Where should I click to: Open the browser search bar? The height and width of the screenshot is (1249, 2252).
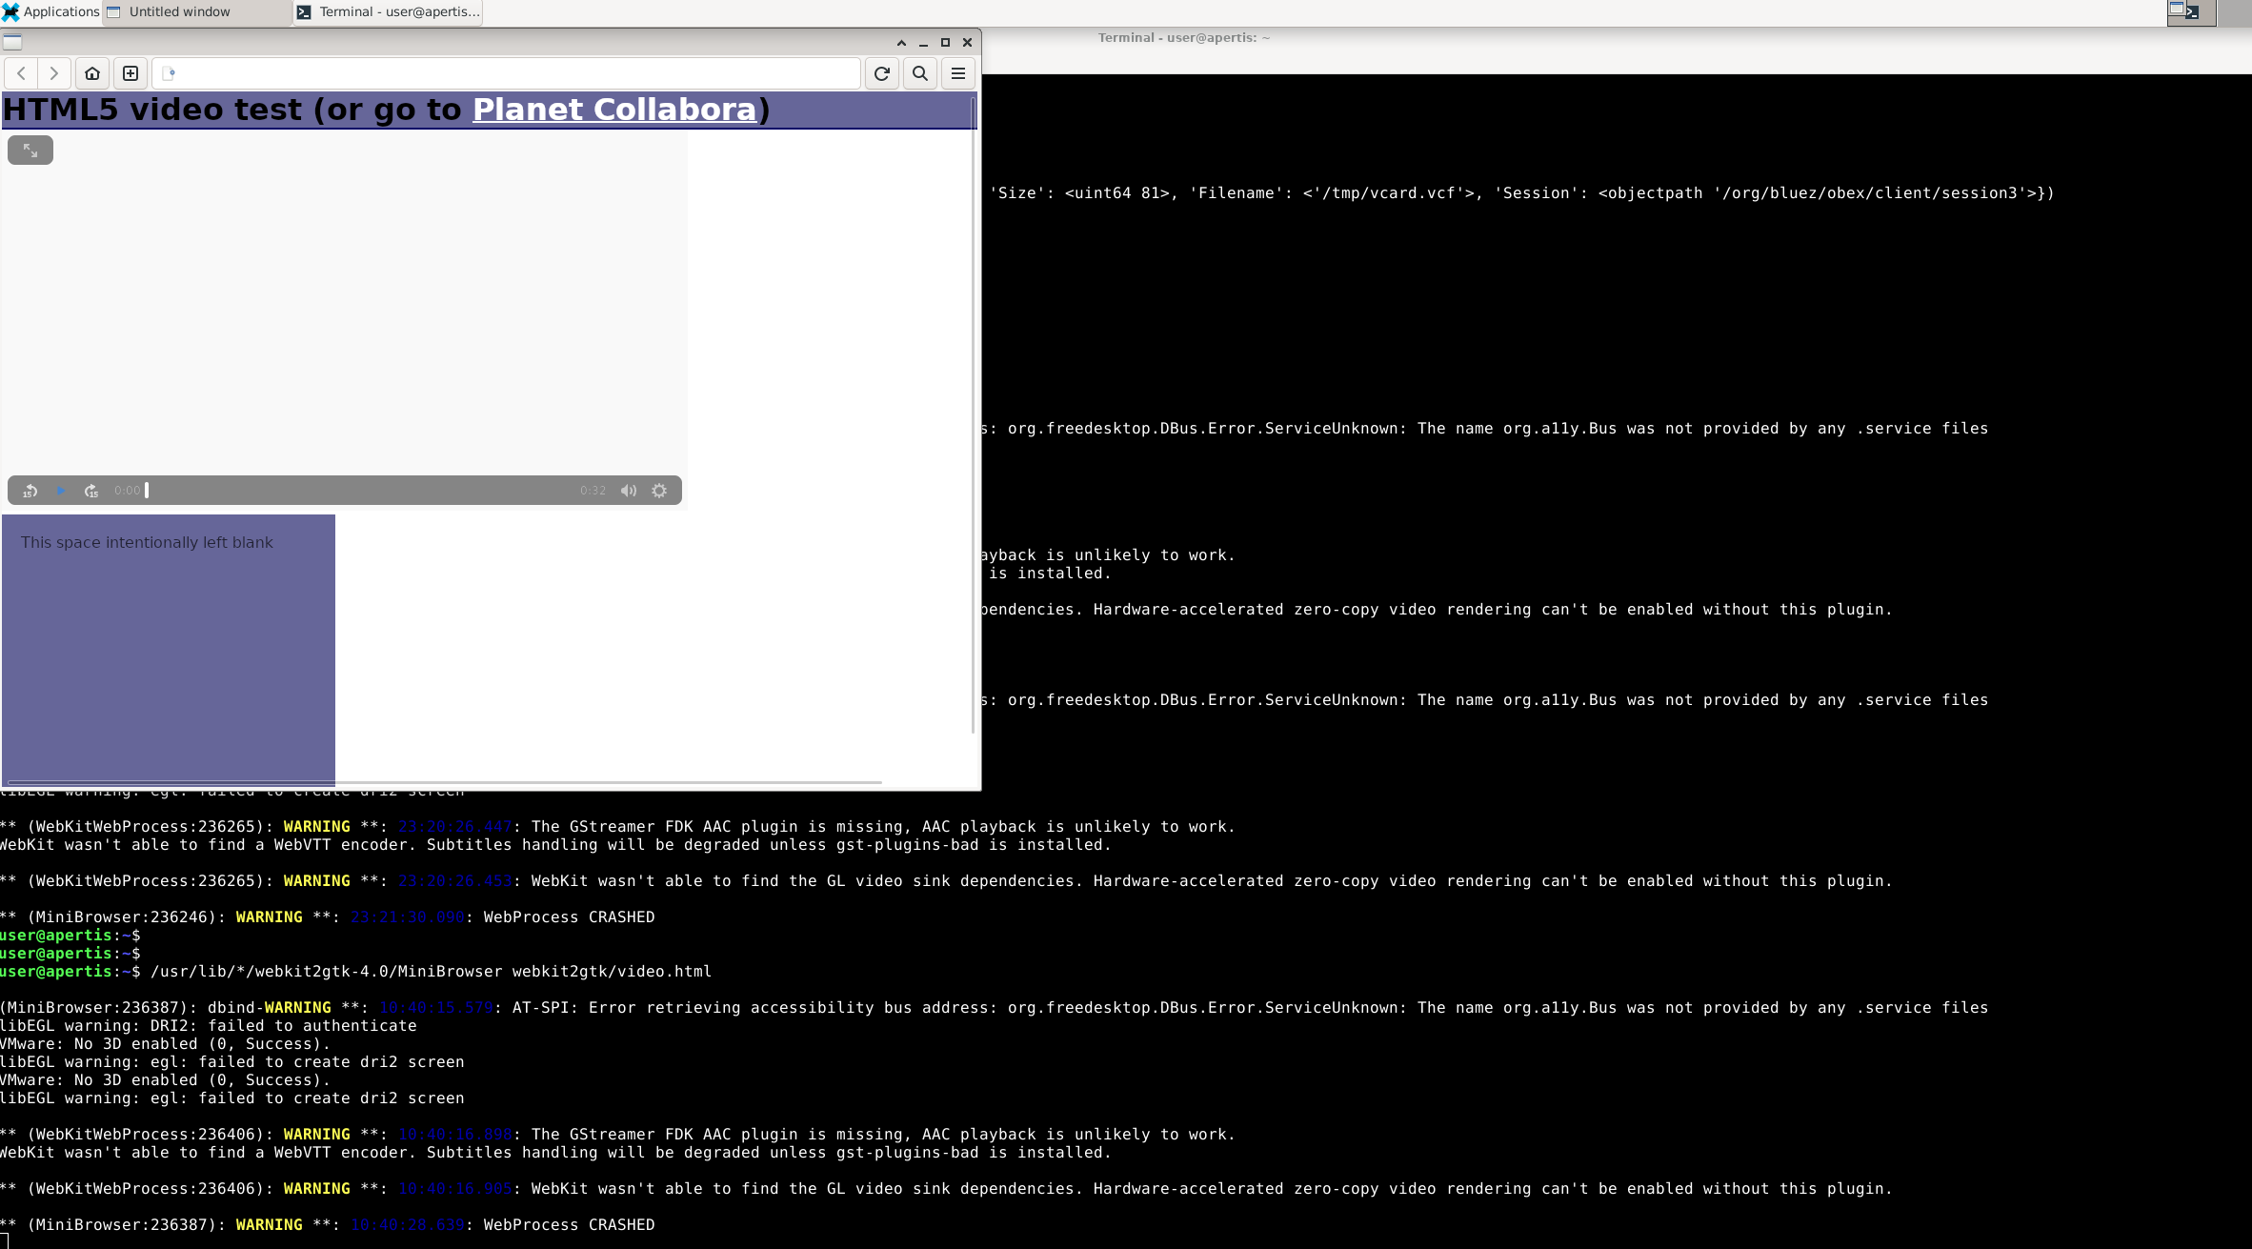tap(920, 73)
